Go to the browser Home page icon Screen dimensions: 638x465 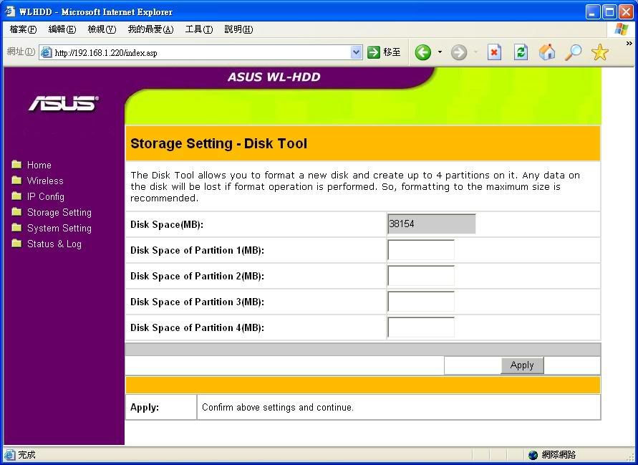pos(547,52)
